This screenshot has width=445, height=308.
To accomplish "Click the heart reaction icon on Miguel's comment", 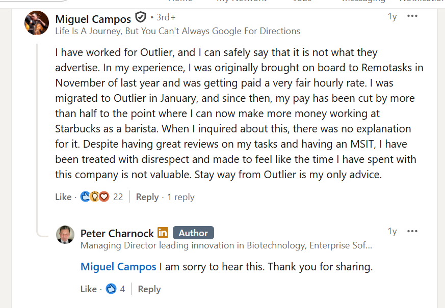I will click(104, 197).
